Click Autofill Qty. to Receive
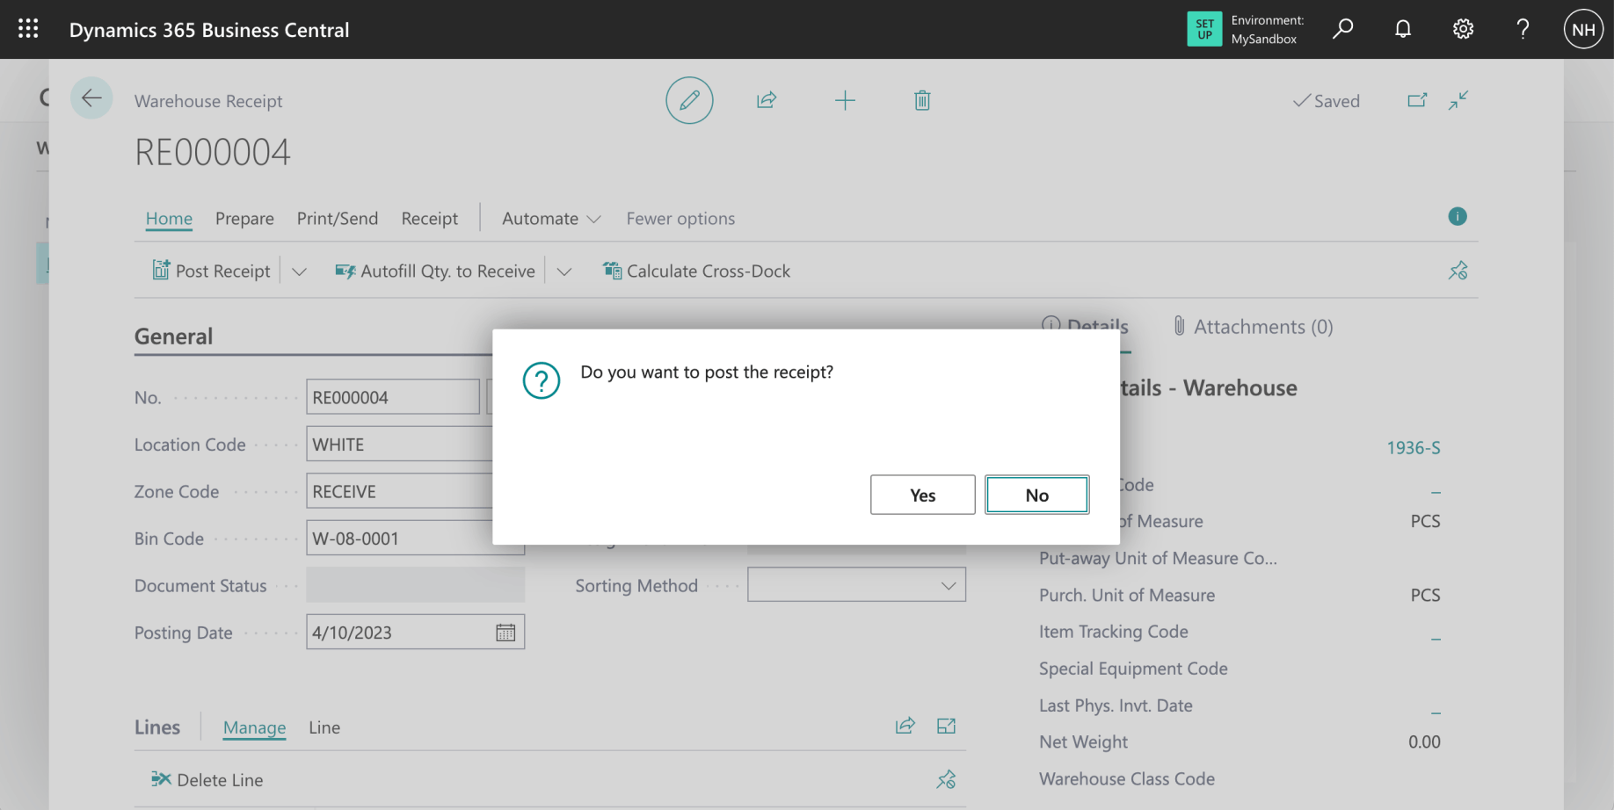Viewport: 1614px width, 810px height. pyautogui.click(x=435, y=271)
